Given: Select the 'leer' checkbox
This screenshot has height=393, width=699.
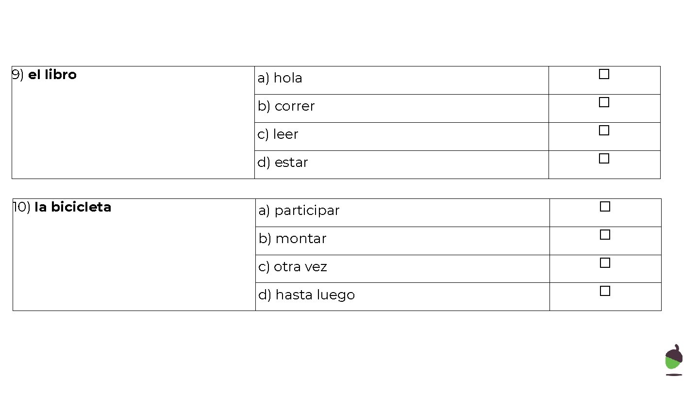Looking at the screenshot, I should 604,131.
